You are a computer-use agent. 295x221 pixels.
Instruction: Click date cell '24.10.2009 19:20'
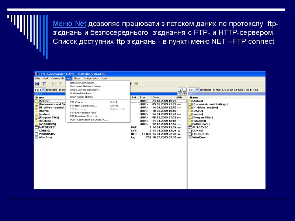[x=164, y=101]
